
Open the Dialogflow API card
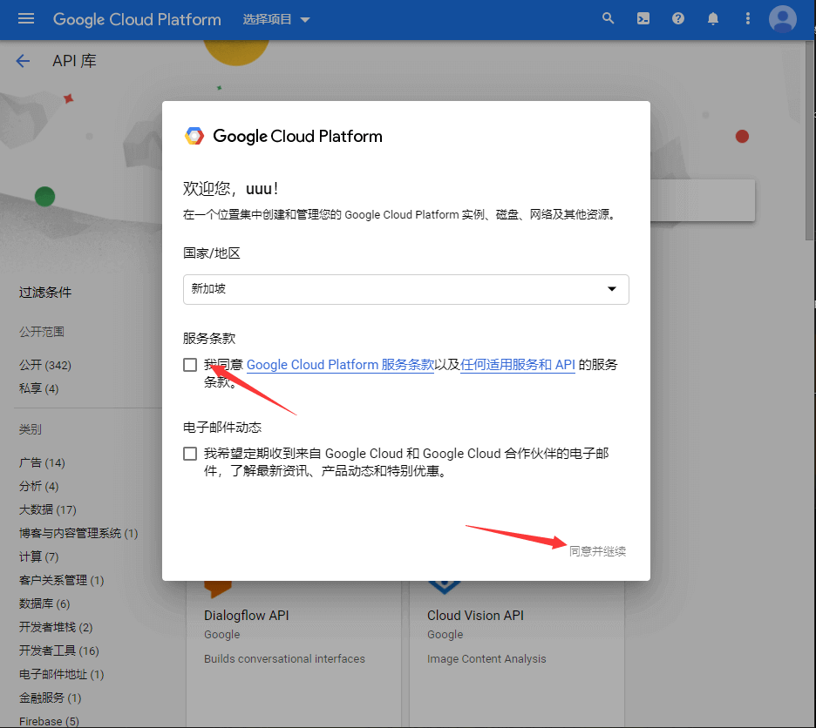(247, 616)
